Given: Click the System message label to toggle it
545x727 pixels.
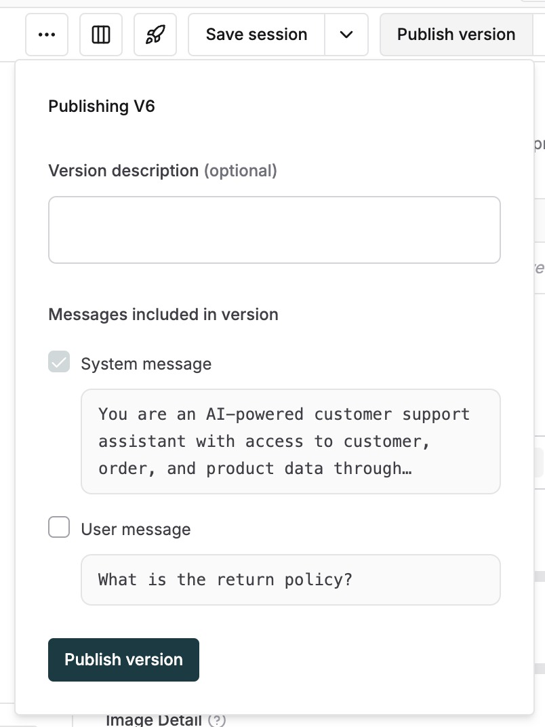Looking at the screenshot, I should point(146,363).
